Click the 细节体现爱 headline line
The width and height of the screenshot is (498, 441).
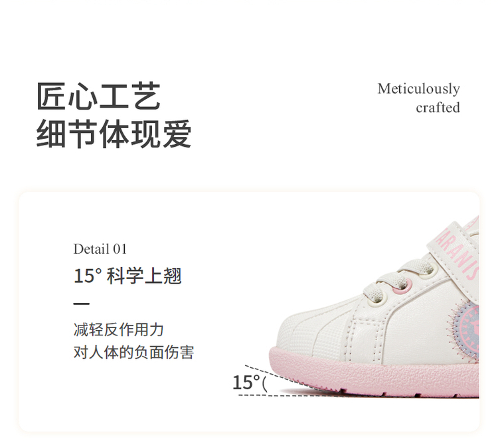[x=114, y=133]
